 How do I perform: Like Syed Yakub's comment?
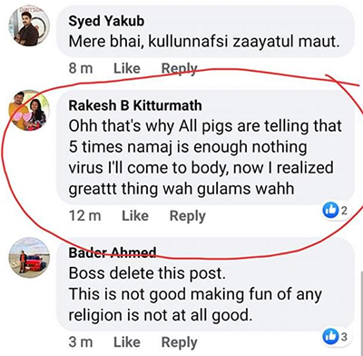coord(127,68)
